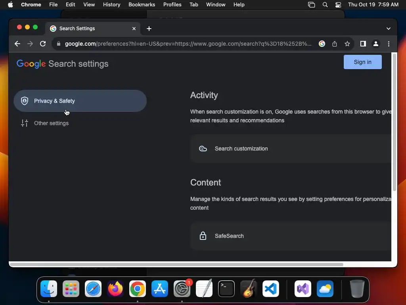Click the address bar URL
Viewport: 406px width, 305px height.
(x=188, y=44)
